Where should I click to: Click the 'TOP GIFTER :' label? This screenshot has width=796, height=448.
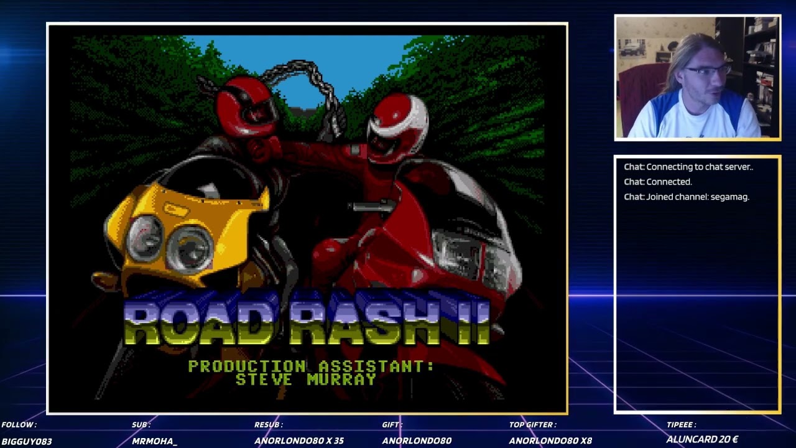[x=532, y=424]
